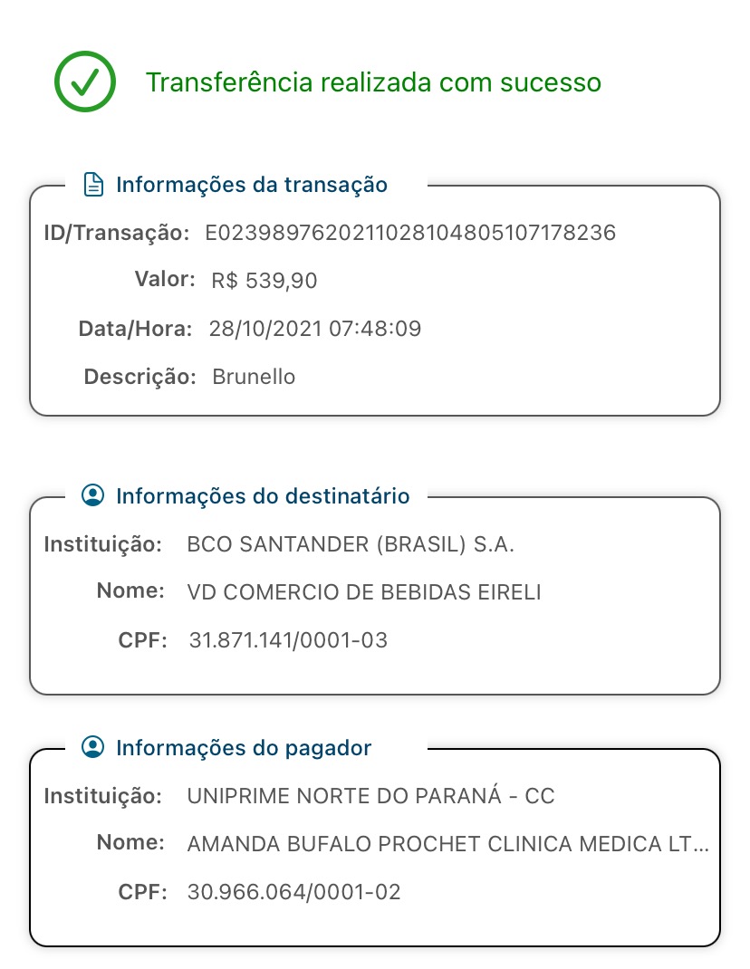Select the transaction ID number
Image resolution: width=750 pixels, height=969 pixels.
coord(410,233)
